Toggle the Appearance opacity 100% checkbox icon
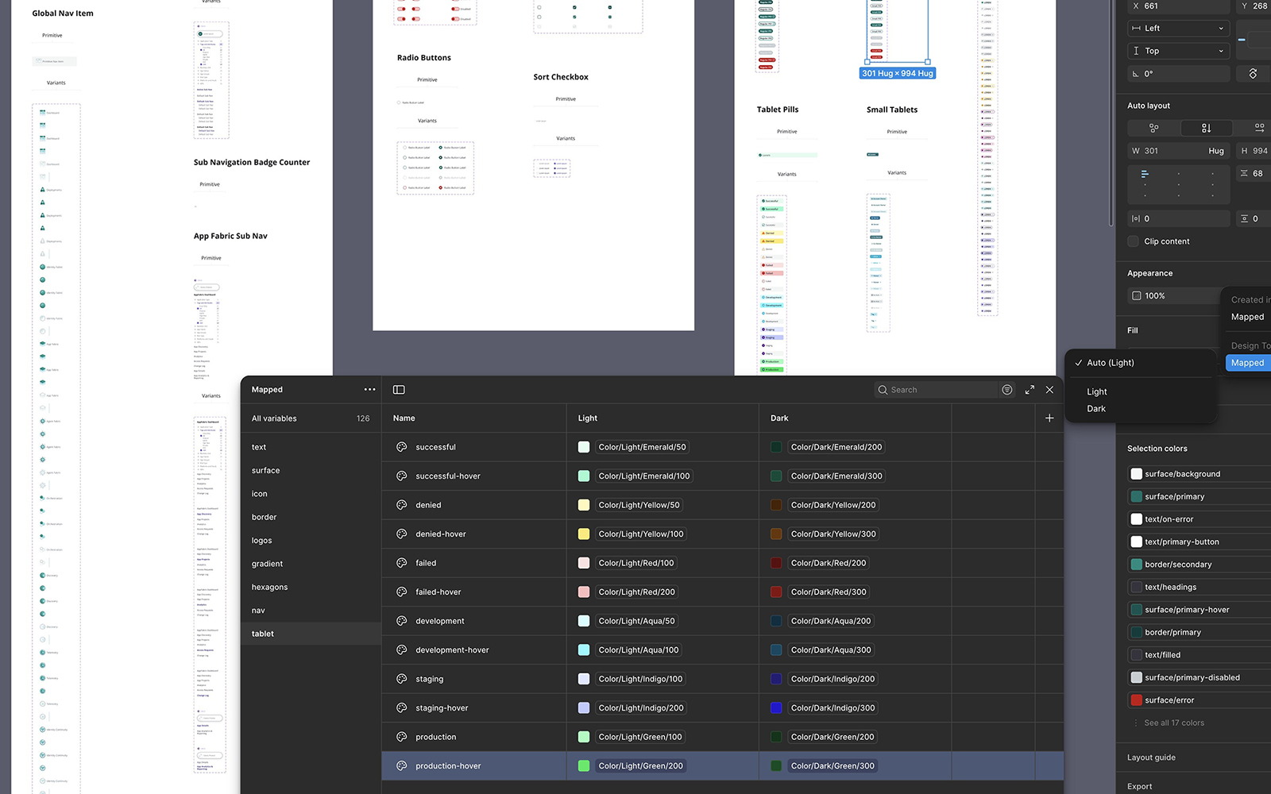Image resolution: width=1271 pixels, height=794 pixels. (1137, 296)
